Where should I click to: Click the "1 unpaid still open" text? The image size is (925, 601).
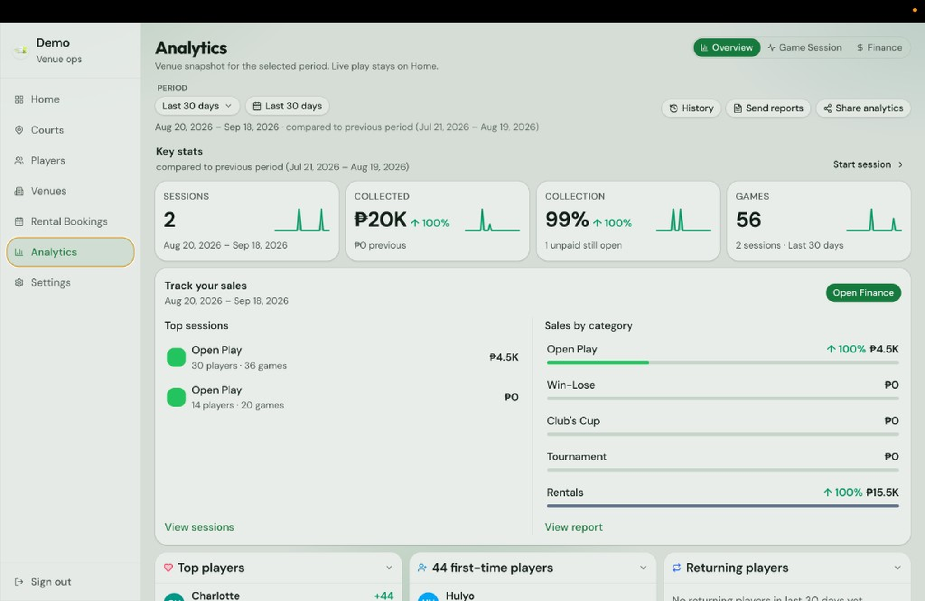click(x=583, y=245)
